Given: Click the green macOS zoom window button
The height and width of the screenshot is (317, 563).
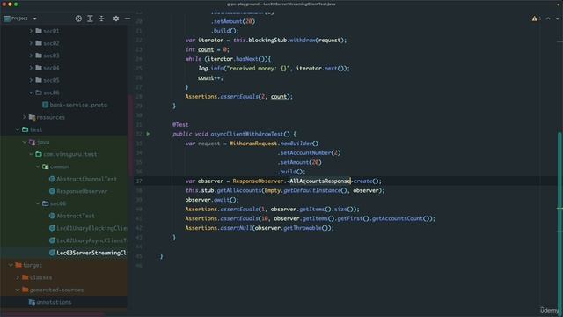Looking at the screenshot, I should (x=16, y=4).
